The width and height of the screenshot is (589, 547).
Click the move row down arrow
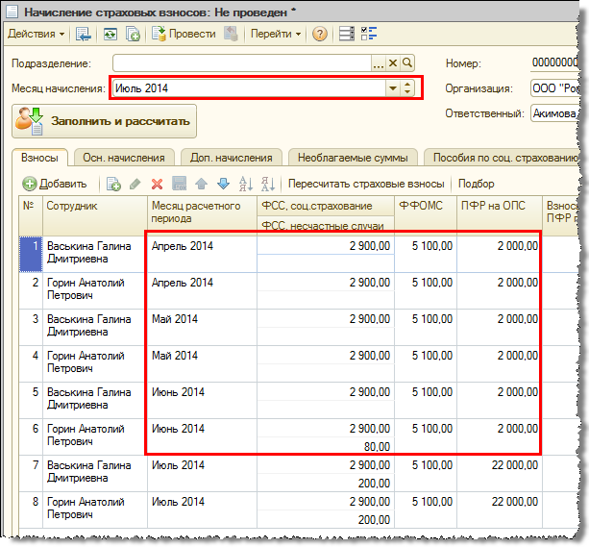coord(223,184)
